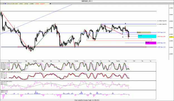The image size is (174, 101).
Task: Click the topmost grey H price line label
Action: [x=162, y=21]
